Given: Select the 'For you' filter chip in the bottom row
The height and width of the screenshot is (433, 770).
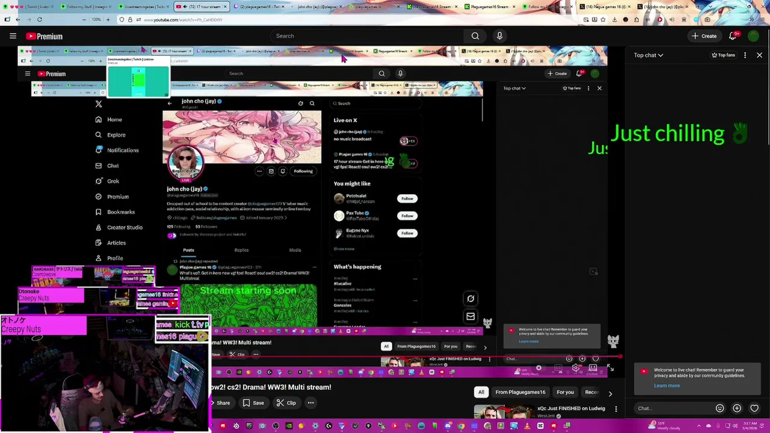Looking at the screenshot, I should (x=565, y=392).
